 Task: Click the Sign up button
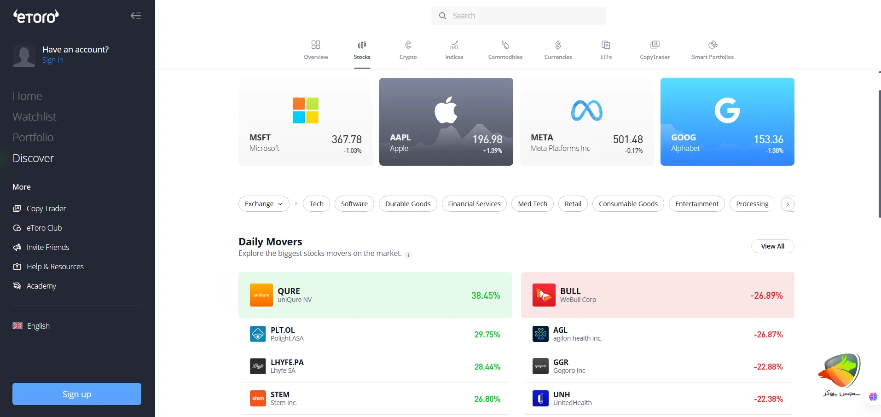[x=76, y=394]
